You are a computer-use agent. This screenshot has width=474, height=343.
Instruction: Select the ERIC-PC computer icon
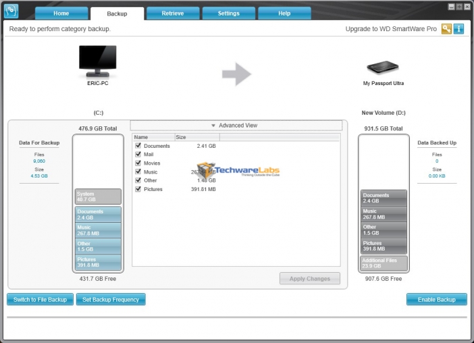98,61
